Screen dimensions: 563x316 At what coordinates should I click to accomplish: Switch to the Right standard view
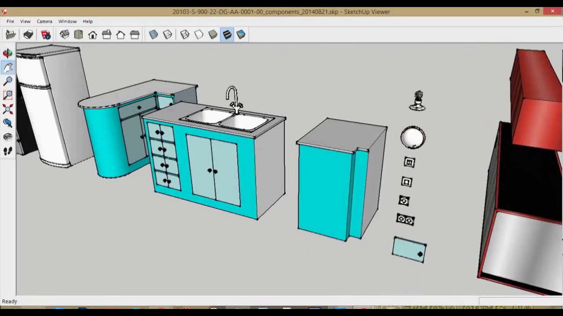pyautogui.click(x=106, y=35)
